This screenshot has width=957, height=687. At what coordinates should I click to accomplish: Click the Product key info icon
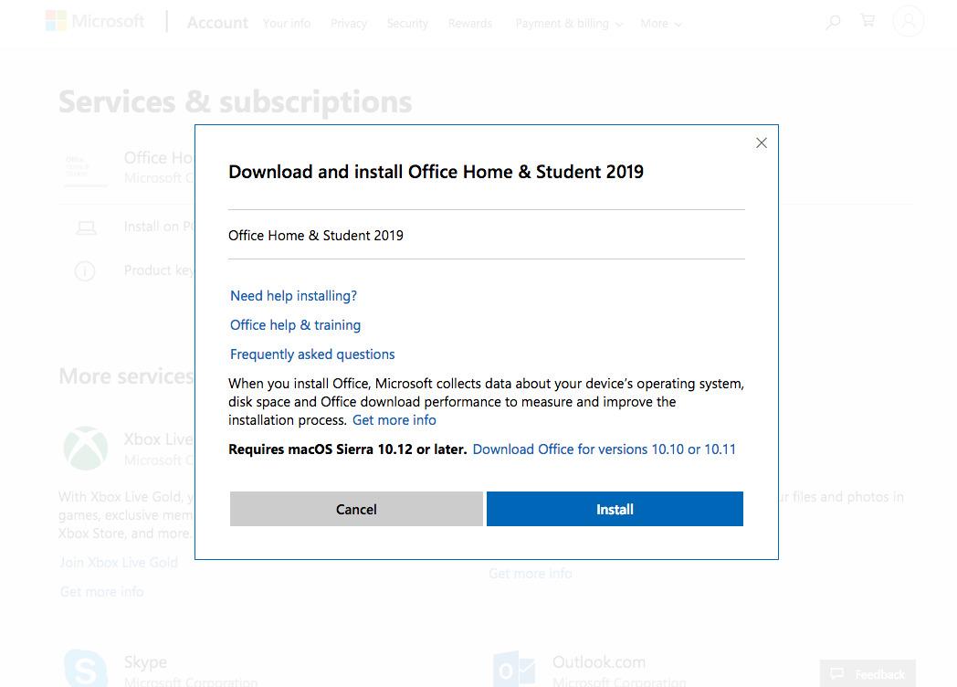point(85,270)
